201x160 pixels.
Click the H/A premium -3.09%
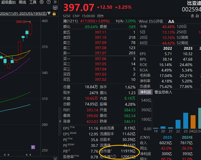[x=130, y=21]
